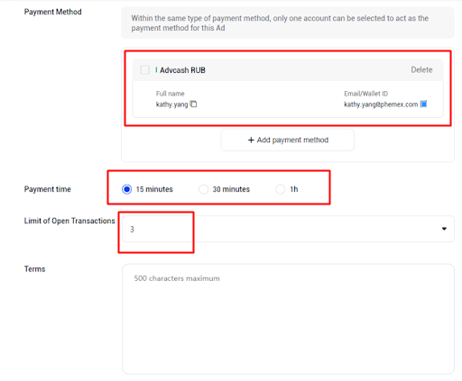Image resolution: width=462 pixels, height=381 pixels.
Task: Copy the Email/Wallet ID address
Action: coord(423,104)
